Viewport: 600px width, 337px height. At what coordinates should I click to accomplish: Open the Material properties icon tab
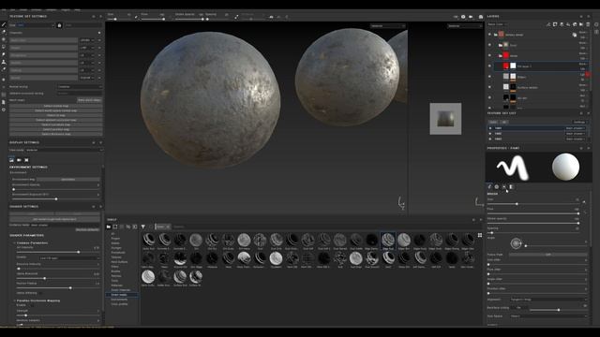(x=511, y=187)
